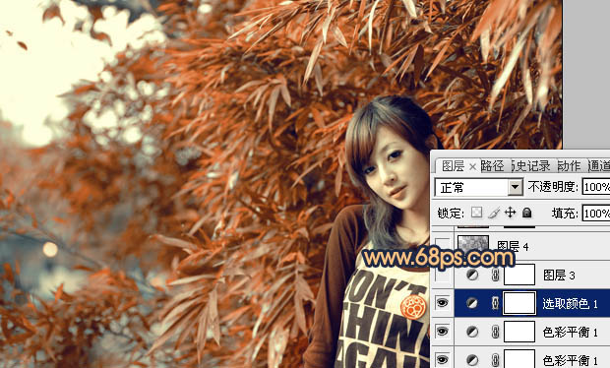
Task: Click adjustment icon of 色彩平衡 1 under 选取颜色 1
Action: [472, 332]
